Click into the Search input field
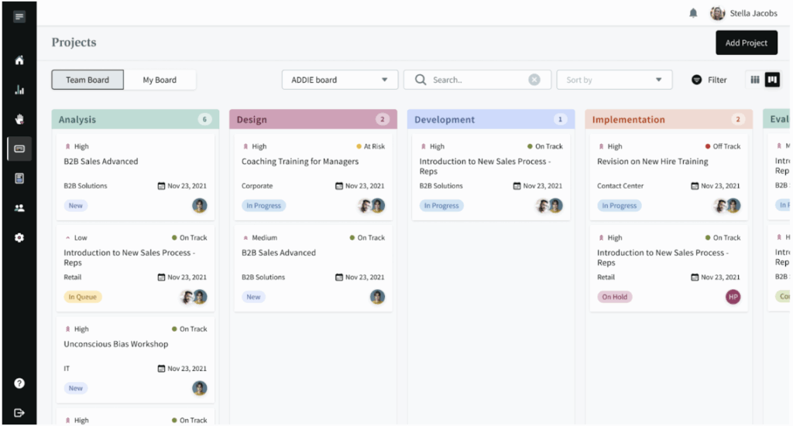793x426 pixels. tap(476, 80)
